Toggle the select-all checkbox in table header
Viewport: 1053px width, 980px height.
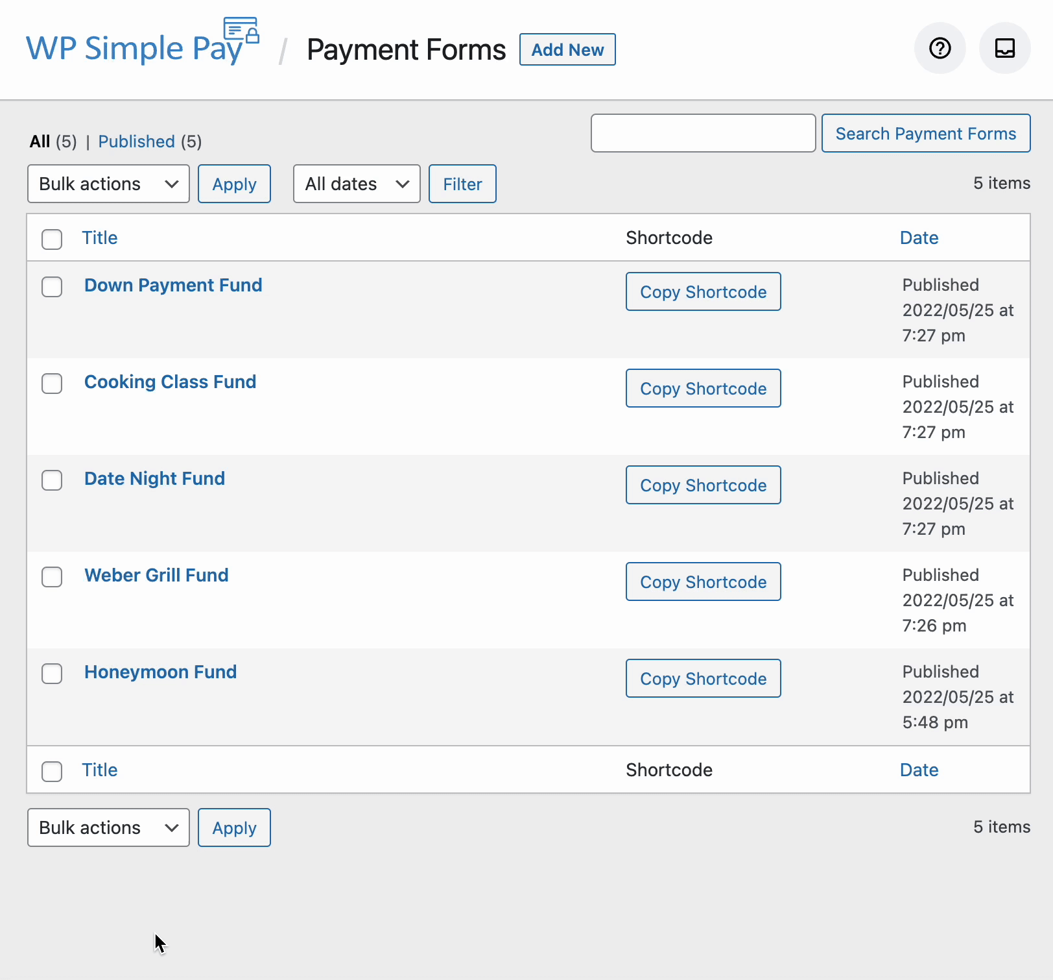(x=52, y=239)
